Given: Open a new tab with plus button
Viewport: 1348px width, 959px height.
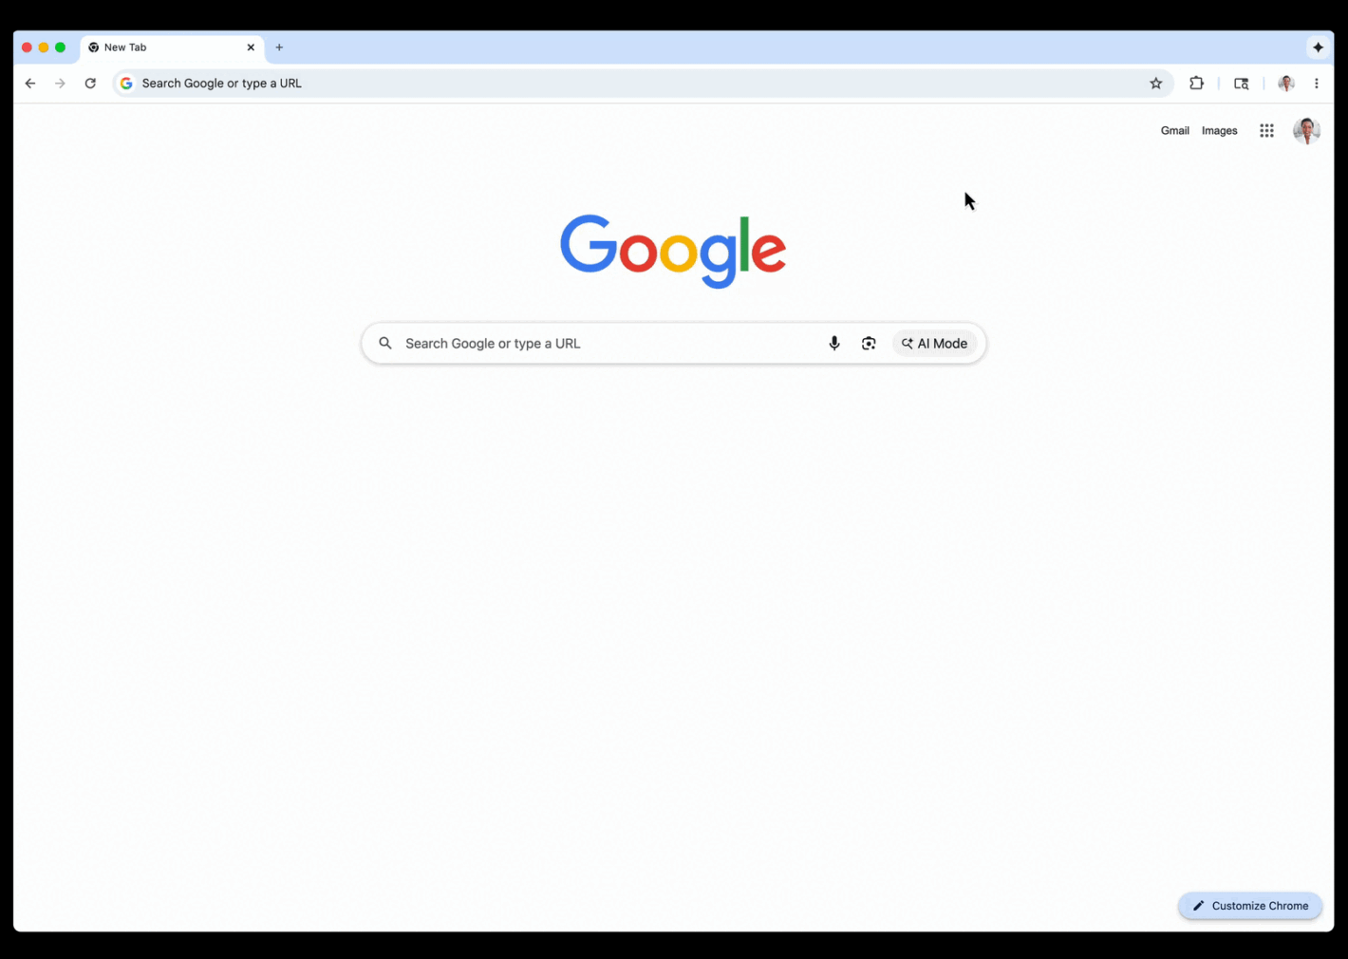Looking at the screenshot, I should (279, 47).
